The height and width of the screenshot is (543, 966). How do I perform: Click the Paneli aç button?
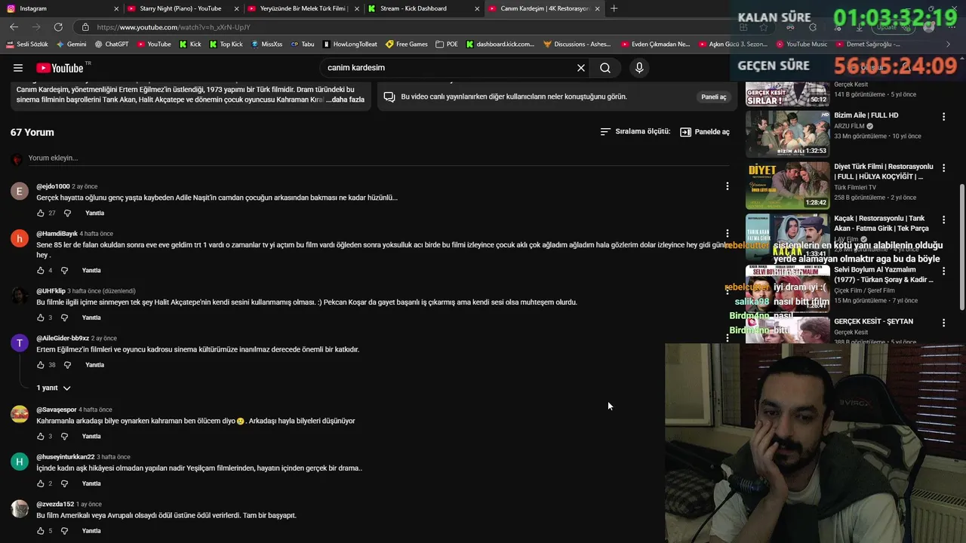[713, 97]
